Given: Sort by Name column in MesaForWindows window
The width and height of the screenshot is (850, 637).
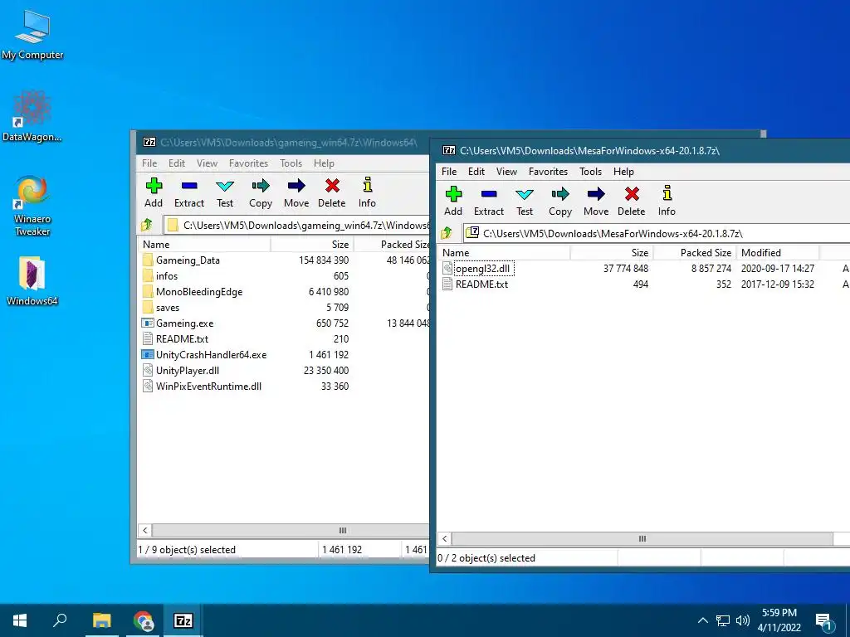Looking at the screenshot, I should pos(504,253).
